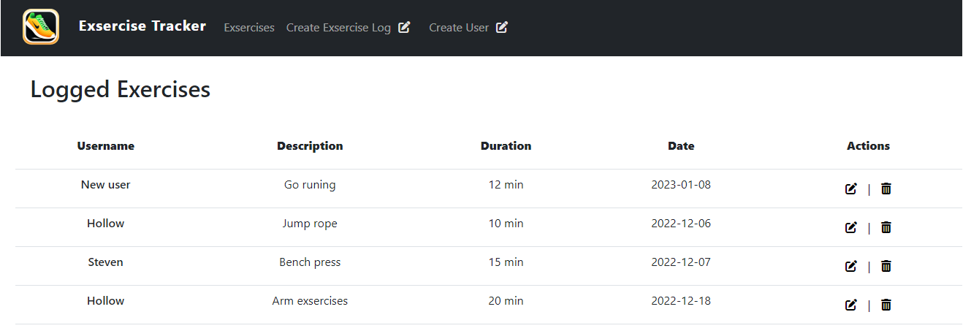963x331 pixels.
Task: Click the Duration column header
Action: (506, 146)
